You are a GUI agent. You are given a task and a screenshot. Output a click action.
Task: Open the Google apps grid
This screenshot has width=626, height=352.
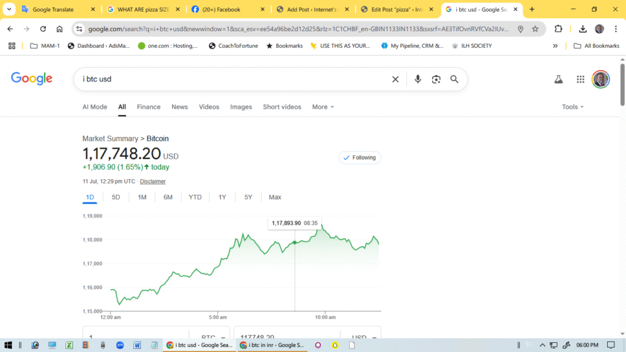tap(581, 79)
